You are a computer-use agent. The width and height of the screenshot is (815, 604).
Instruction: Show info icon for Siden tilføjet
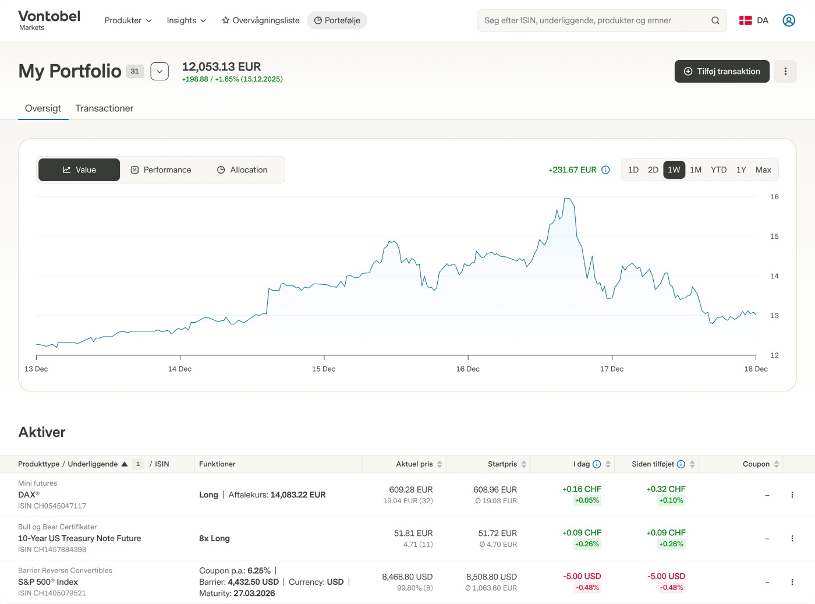(681, 464)
